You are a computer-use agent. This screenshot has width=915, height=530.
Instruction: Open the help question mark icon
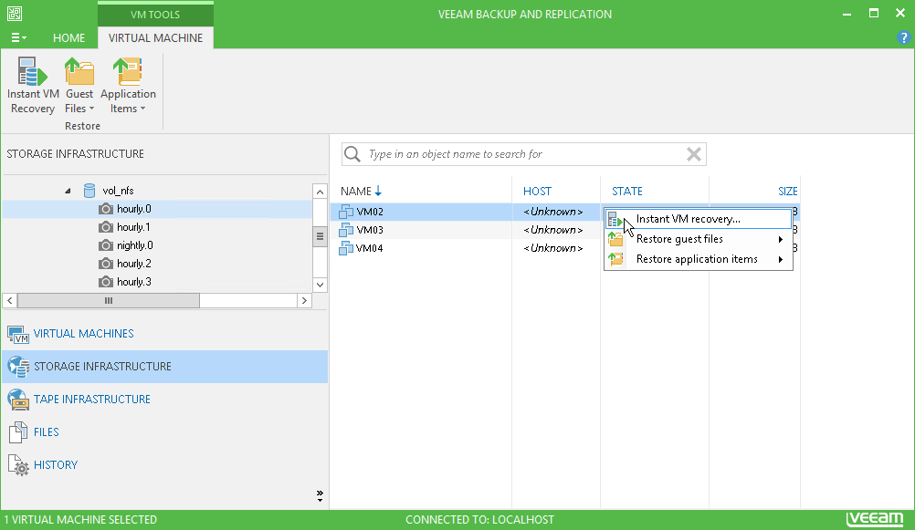tap(903, 38)
